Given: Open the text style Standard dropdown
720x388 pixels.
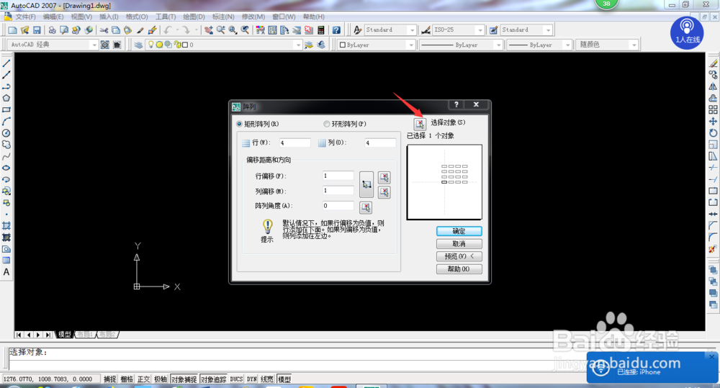Looking at the screenshot, I should click(412, 30).
